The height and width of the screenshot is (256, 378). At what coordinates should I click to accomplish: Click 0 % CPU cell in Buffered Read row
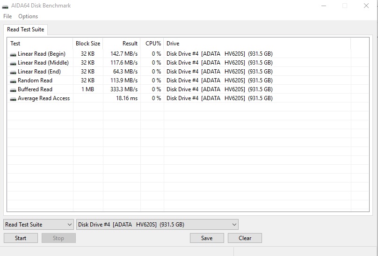coord(156,89)
